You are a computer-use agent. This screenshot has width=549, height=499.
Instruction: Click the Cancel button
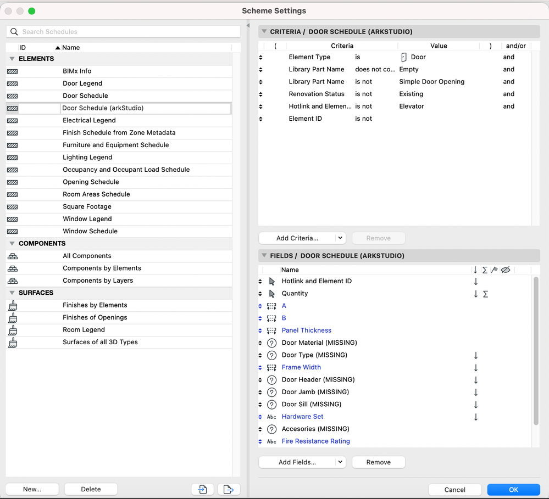coord(455,490)
